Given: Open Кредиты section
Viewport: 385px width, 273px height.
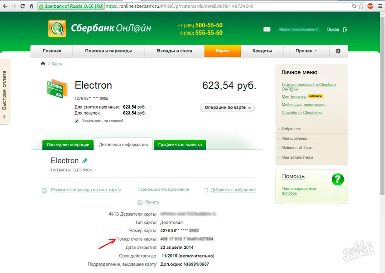Looking at the screenshot, I should pyautogui.click(x=262, y=51).
